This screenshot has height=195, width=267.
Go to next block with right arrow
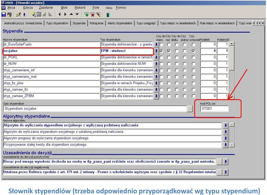[x=65, y=14]
